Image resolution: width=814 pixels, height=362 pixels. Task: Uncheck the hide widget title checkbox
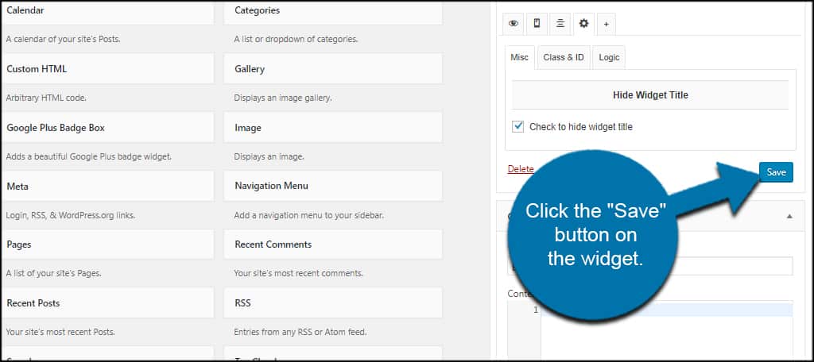(x=517, y=126)
